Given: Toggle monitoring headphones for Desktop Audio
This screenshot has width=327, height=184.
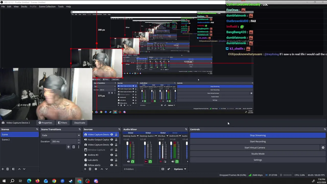Looking at the screenshot, I should point(133,162).
